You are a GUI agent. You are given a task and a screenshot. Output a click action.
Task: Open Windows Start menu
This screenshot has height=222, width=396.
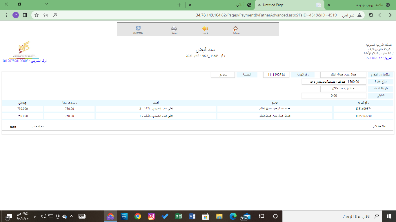[x=389, y=216]
